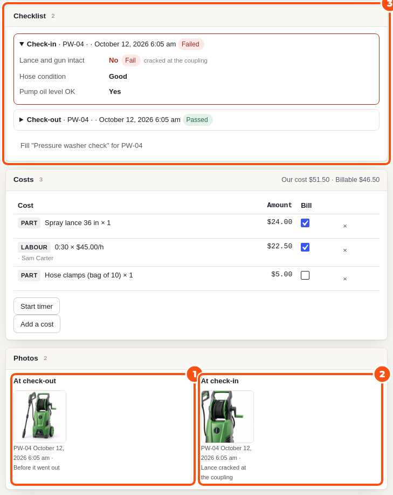Click the Bill column header
393x495 pixels.
tap(306, 206)
